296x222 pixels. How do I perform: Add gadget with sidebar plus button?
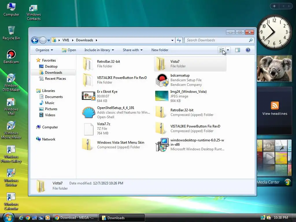(x=274, y=6)
